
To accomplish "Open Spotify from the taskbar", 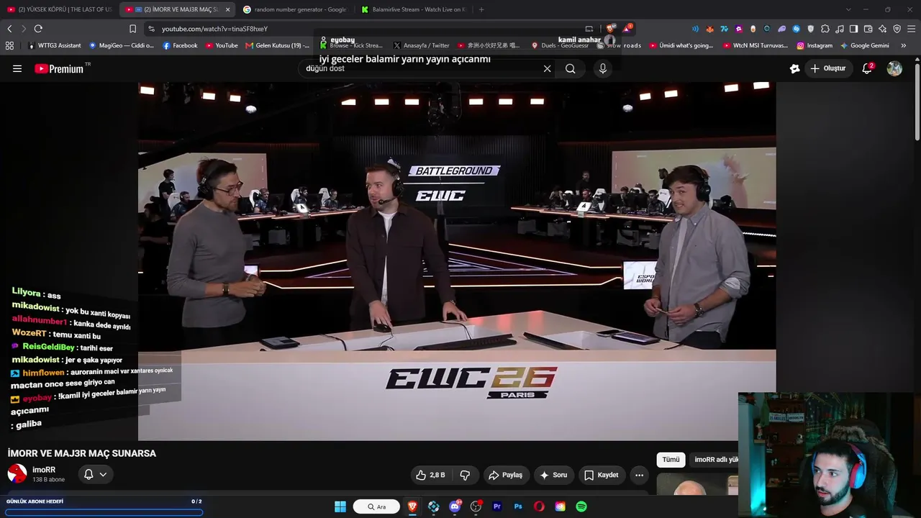I will tap(581, 506).
